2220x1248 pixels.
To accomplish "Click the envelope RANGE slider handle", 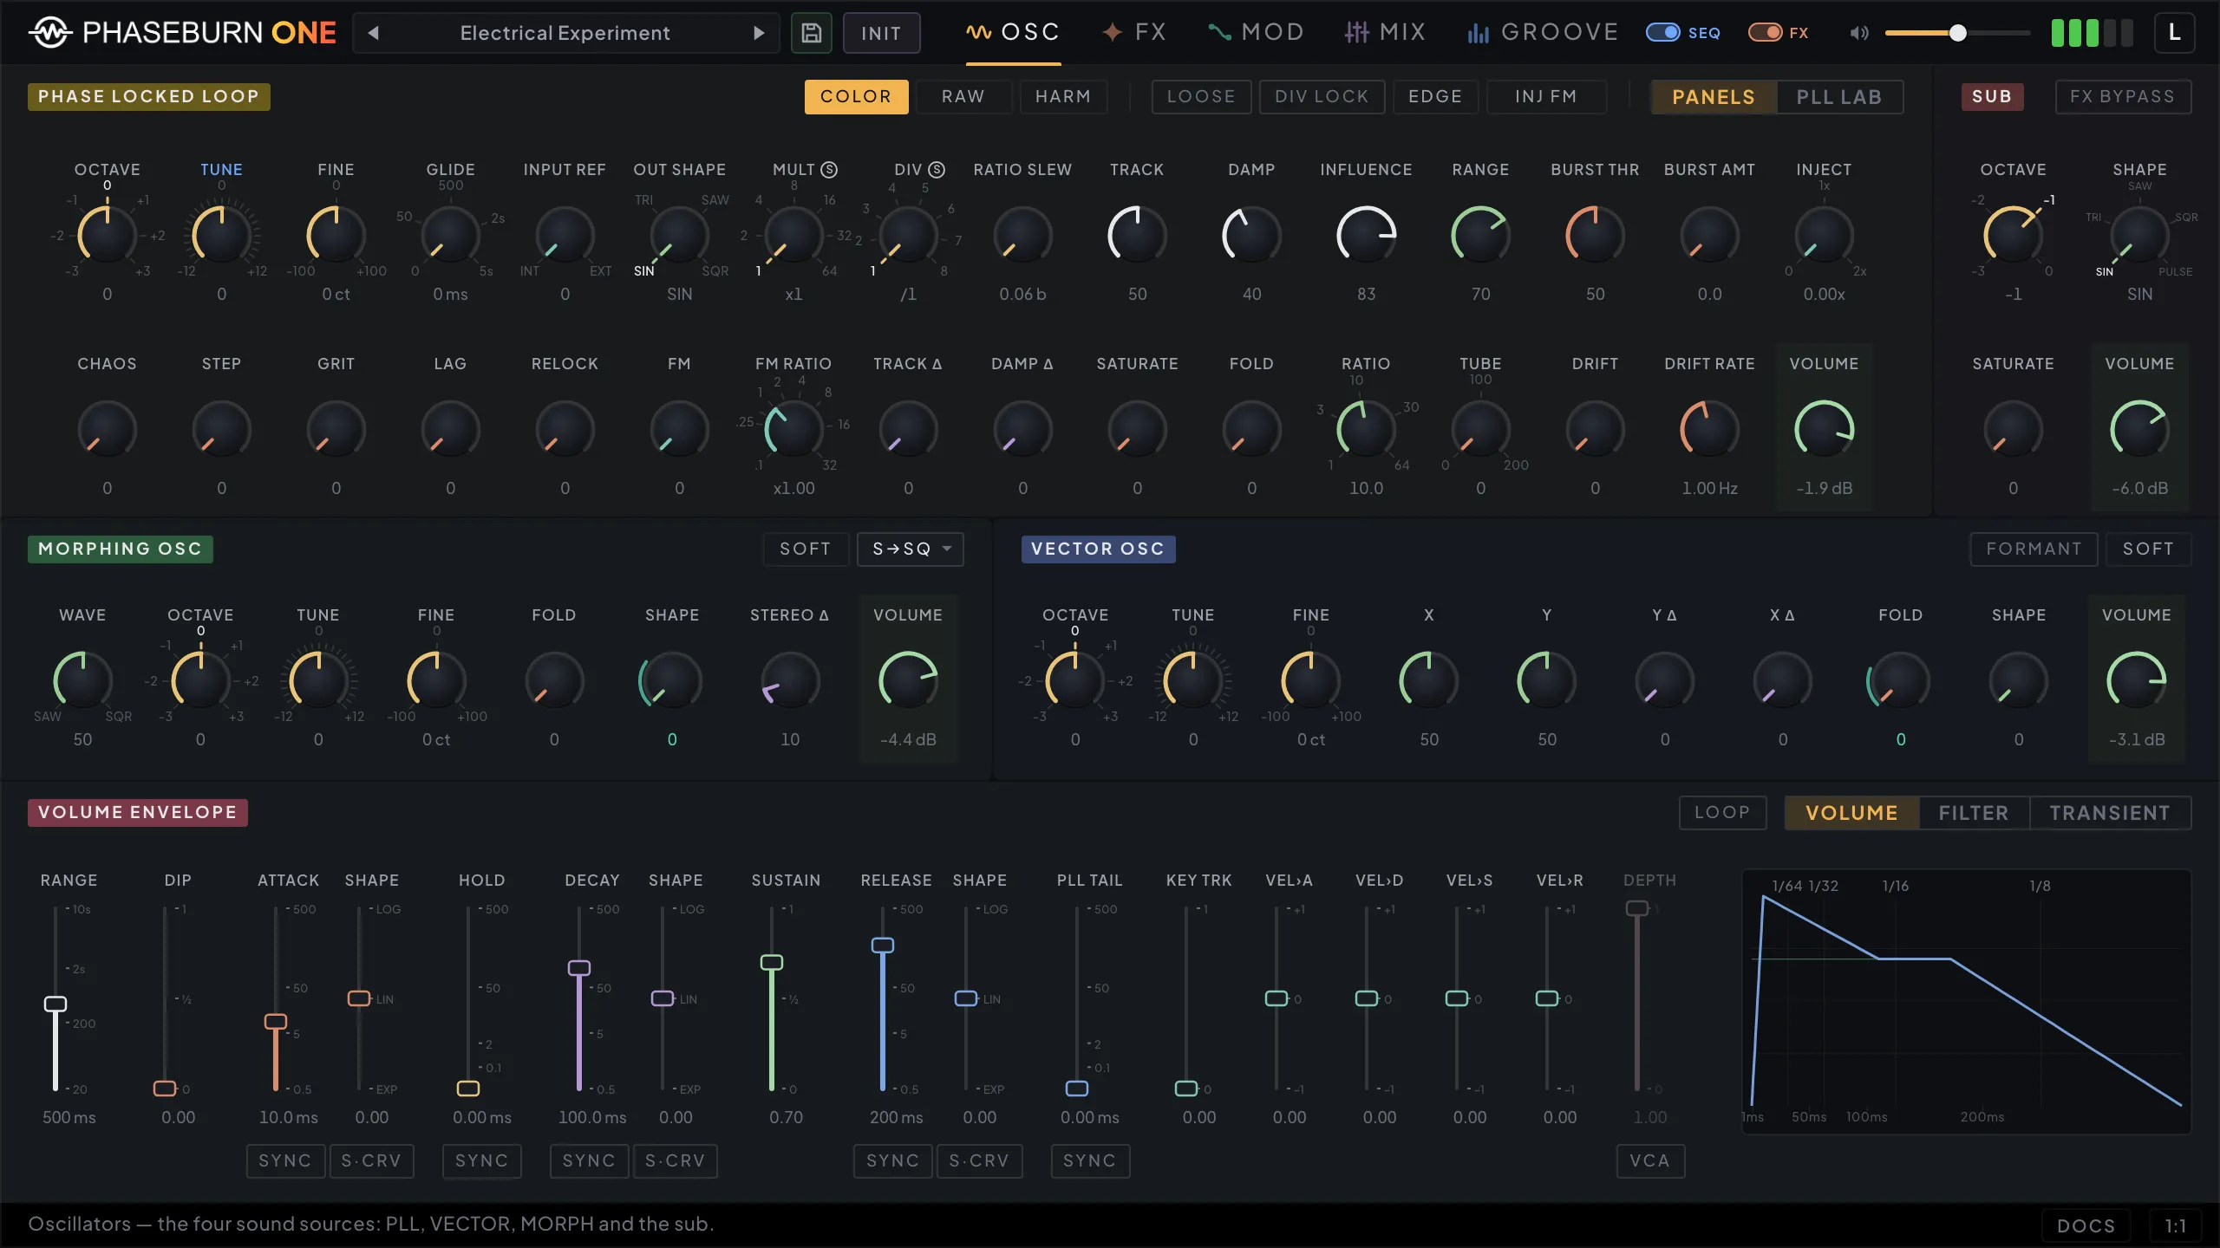I will [x=55, y=1004].
